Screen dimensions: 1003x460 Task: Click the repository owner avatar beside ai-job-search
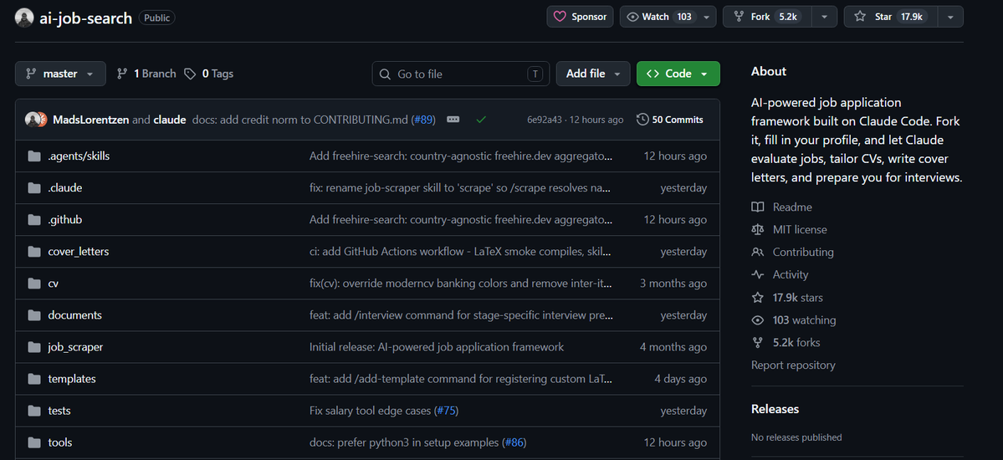coord(24,18)
